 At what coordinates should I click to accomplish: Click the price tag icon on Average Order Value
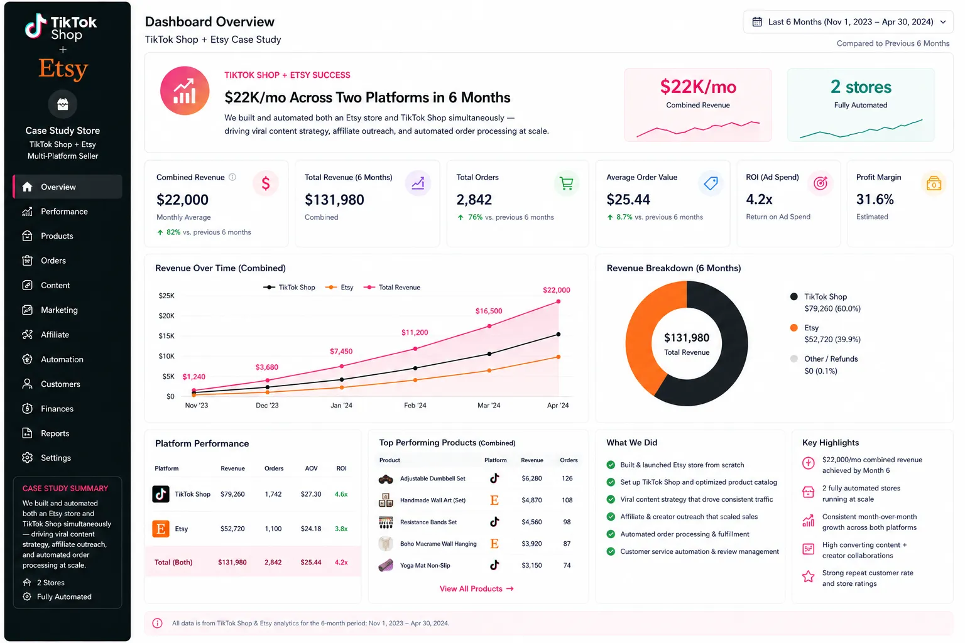(711, 183)
